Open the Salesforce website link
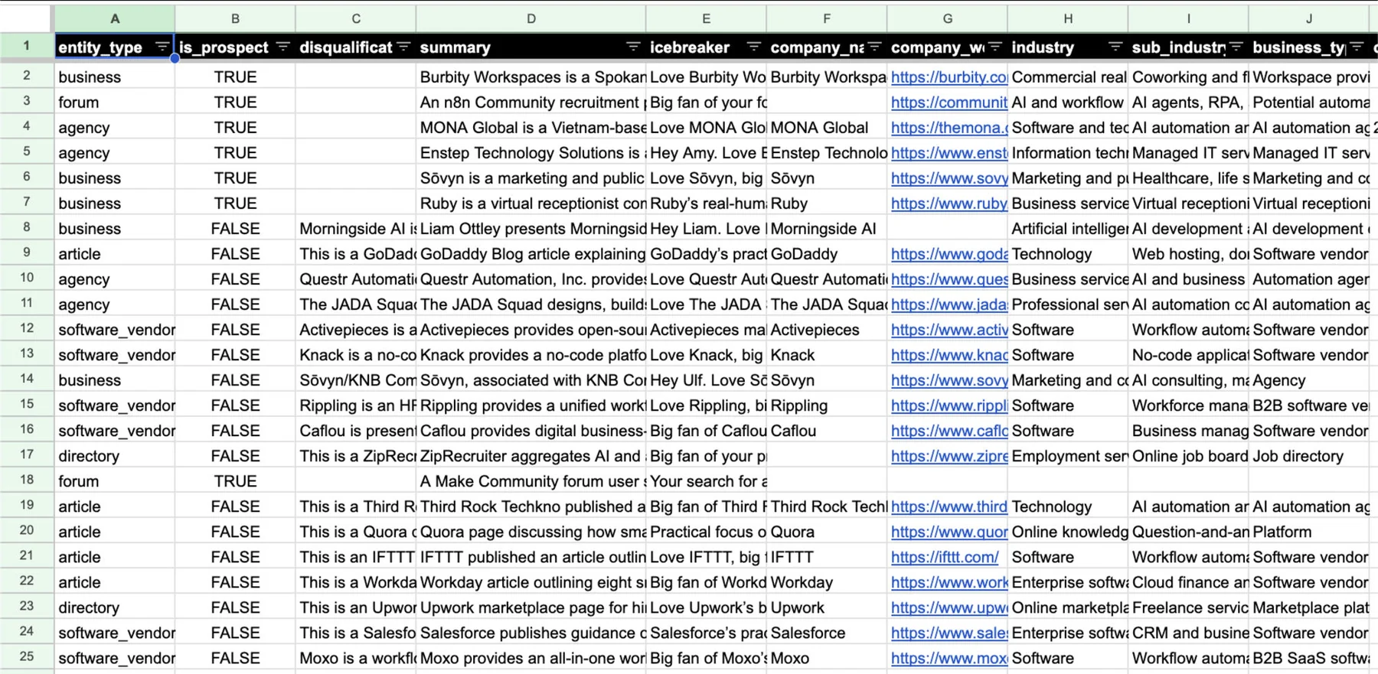The height and width of the screenshot is (674, 1378). click(949, 632)
